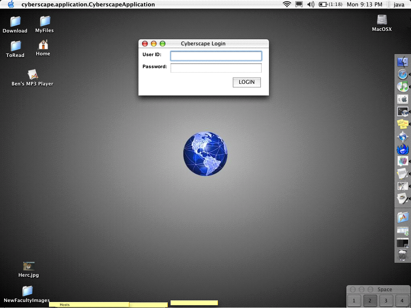Viewport: 411px width, 308px height.
Task: Open the Applications folder in the dock
Action: click(x=403, y=217)
